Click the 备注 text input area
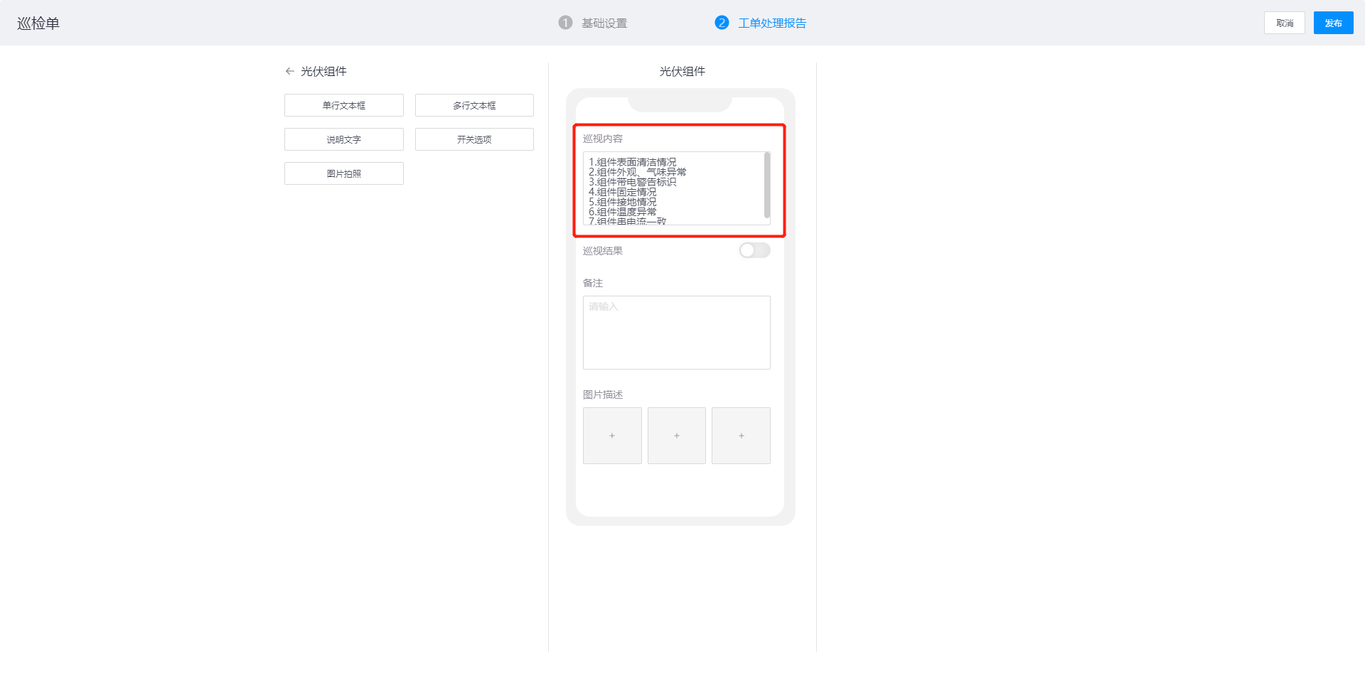1365x683 pixels. click(x=676, y=333)
